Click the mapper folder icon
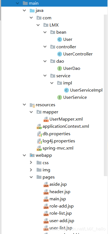The width and height of the screenshot is (108, 234). click(x=39, y=112)
